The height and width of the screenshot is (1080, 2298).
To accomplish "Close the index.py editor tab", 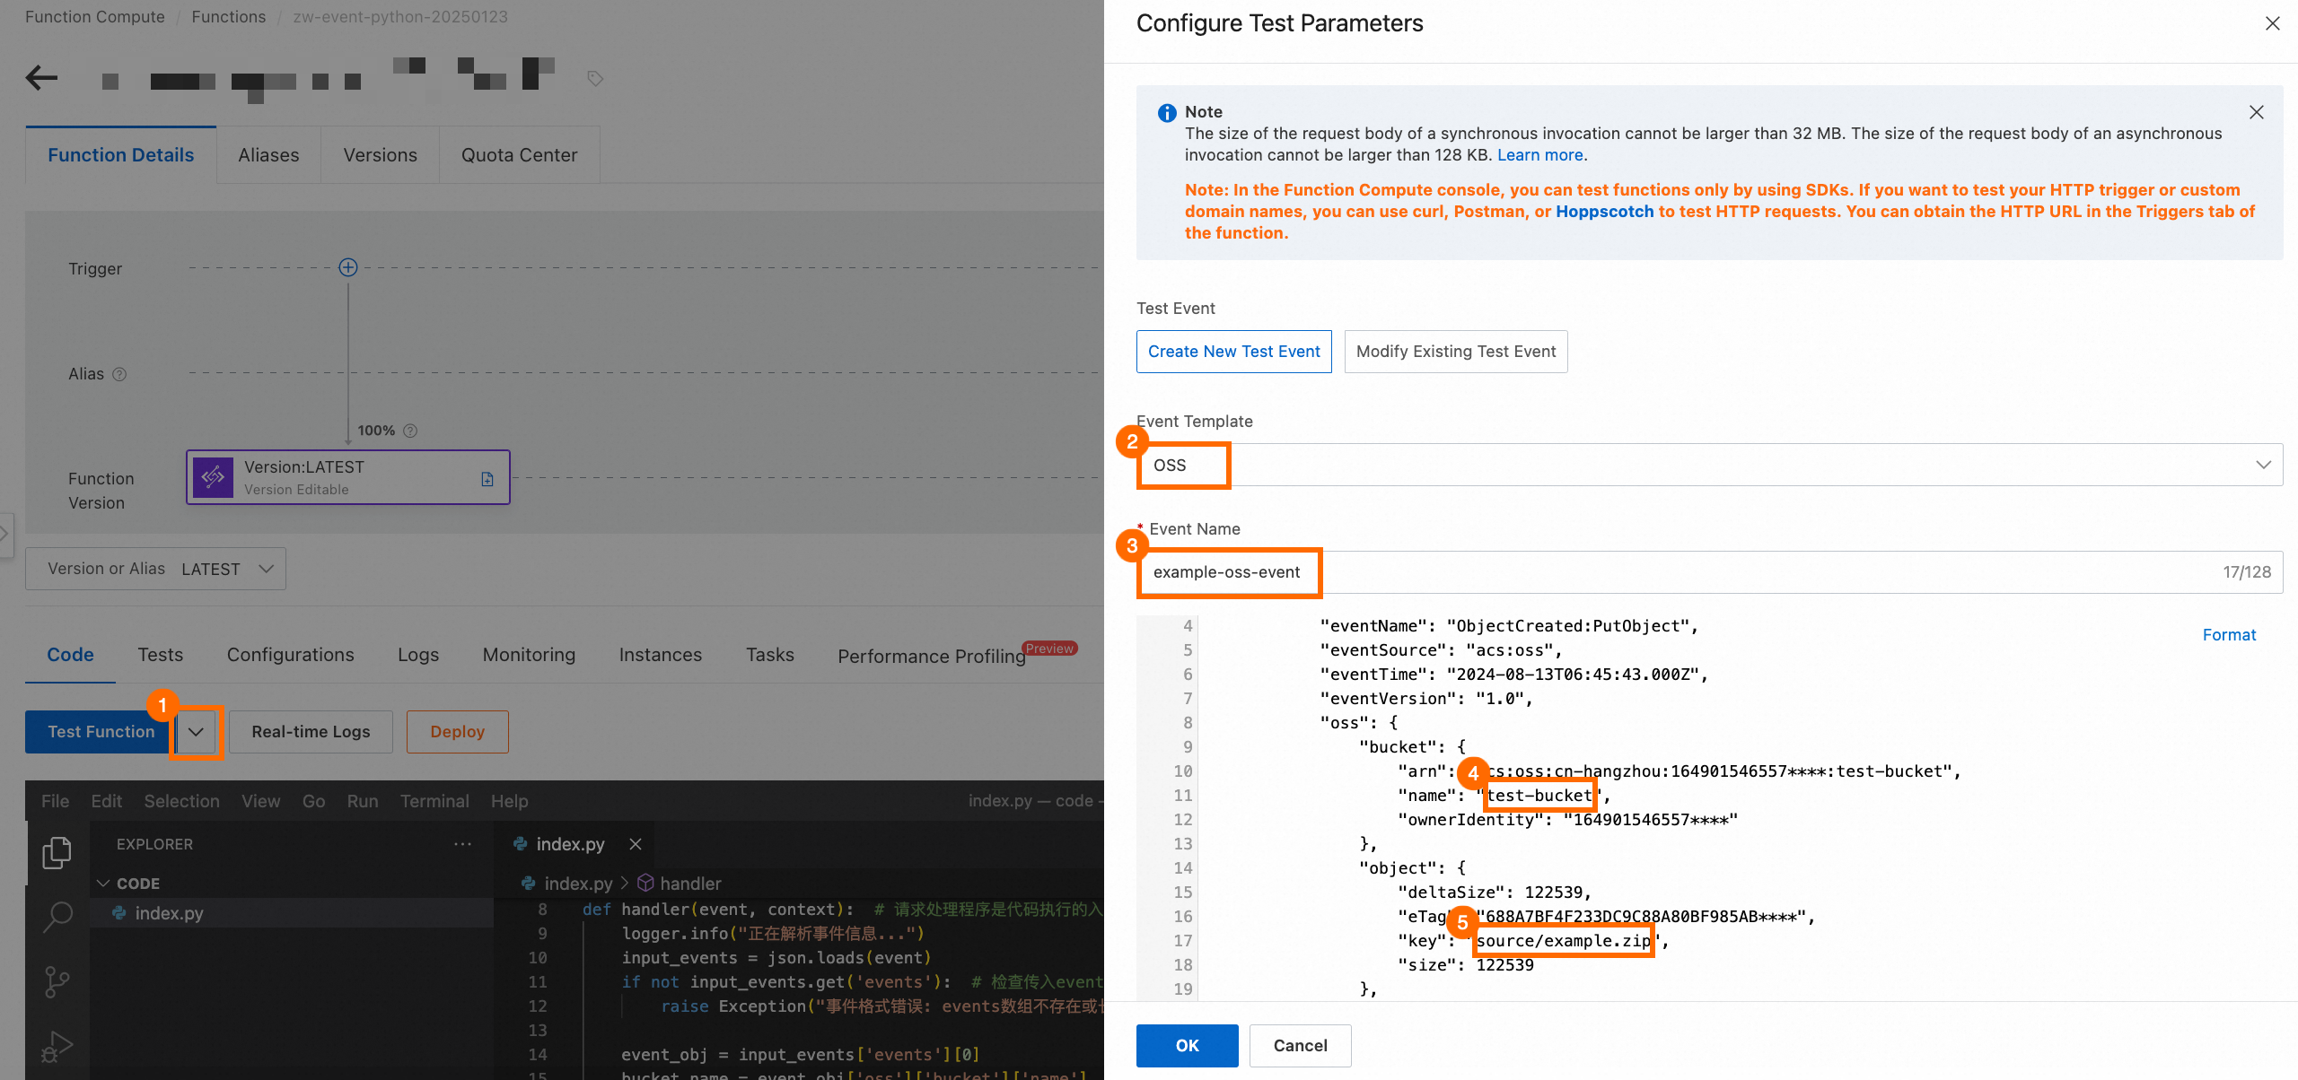I will pos(636,844).
